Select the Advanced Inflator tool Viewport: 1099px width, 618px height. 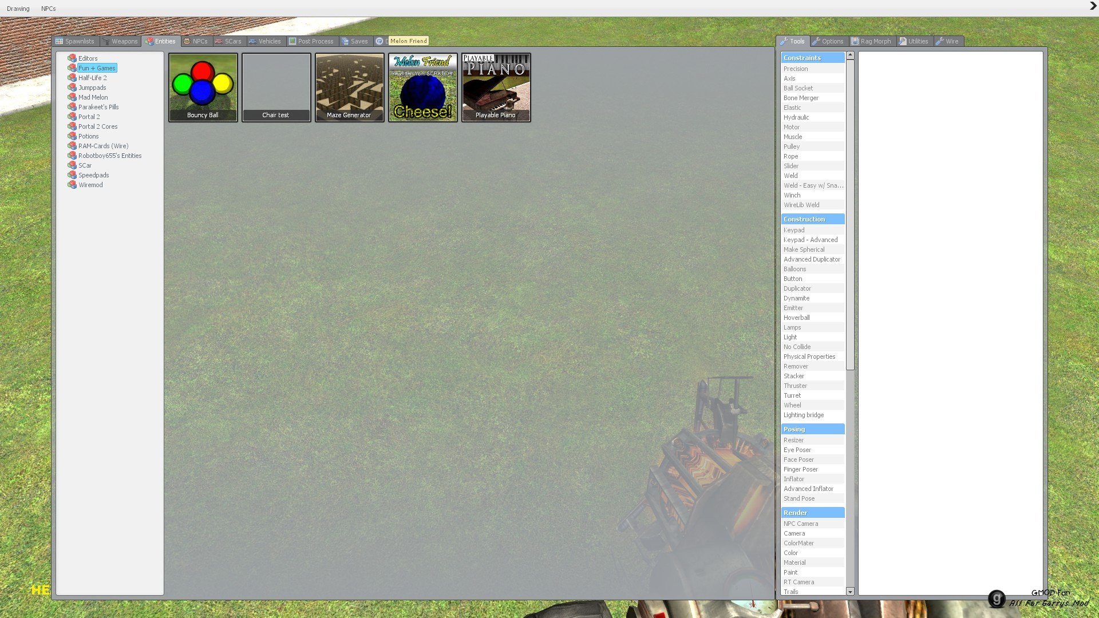pyautogui.click(x=813, y=489)
